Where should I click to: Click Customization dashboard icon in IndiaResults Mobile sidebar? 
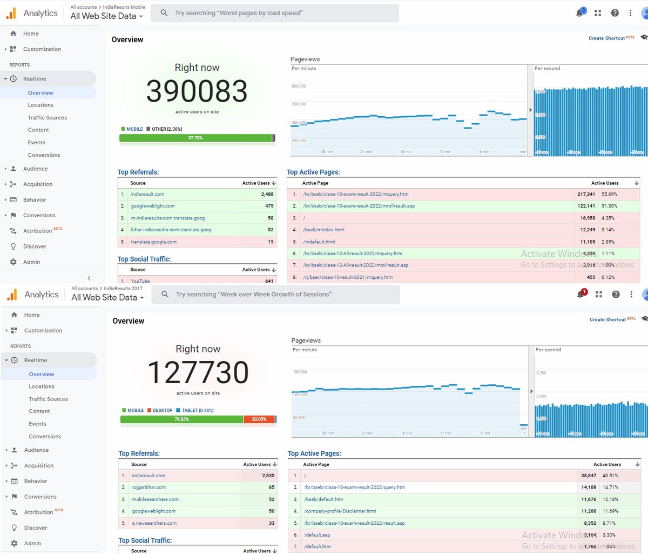point(13,49)
